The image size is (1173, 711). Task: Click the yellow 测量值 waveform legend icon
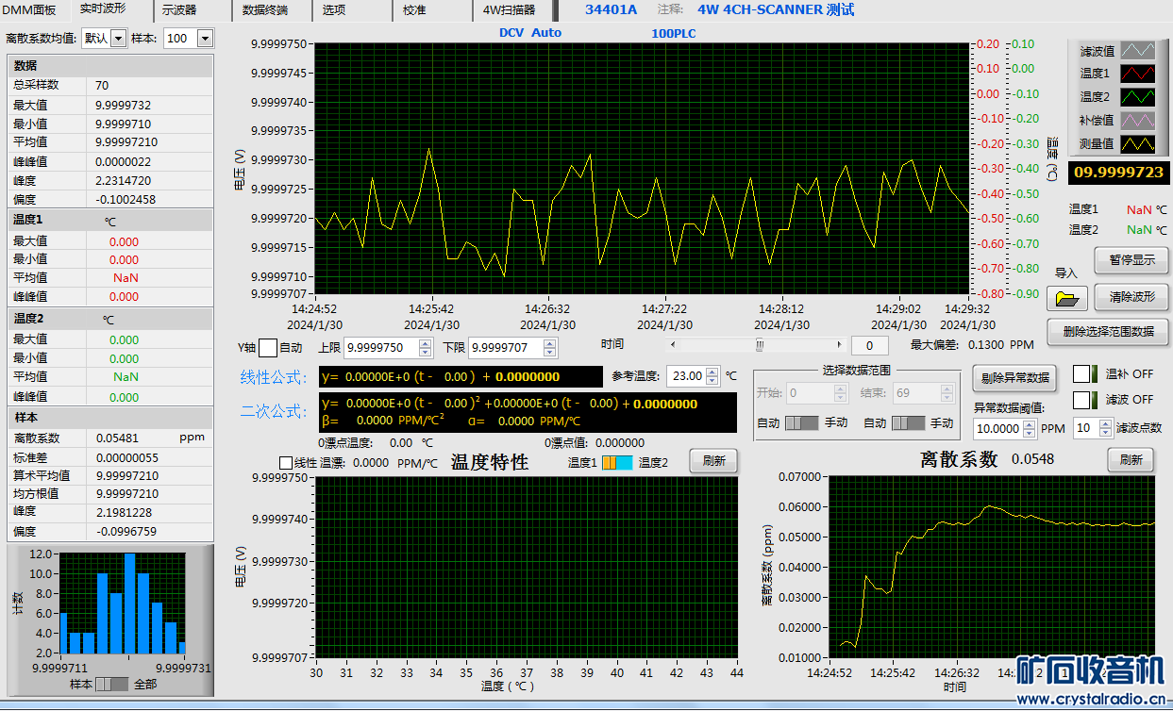1137,144
